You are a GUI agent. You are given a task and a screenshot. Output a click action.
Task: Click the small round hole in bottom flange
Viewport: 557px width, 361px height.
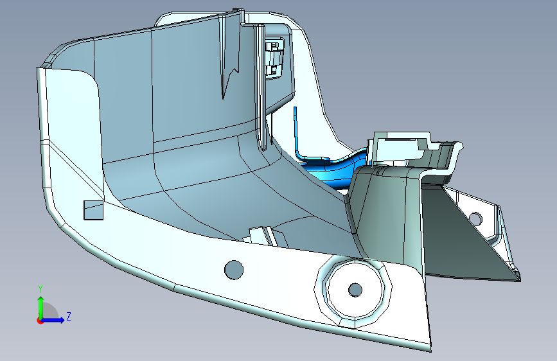coord(234,270)
